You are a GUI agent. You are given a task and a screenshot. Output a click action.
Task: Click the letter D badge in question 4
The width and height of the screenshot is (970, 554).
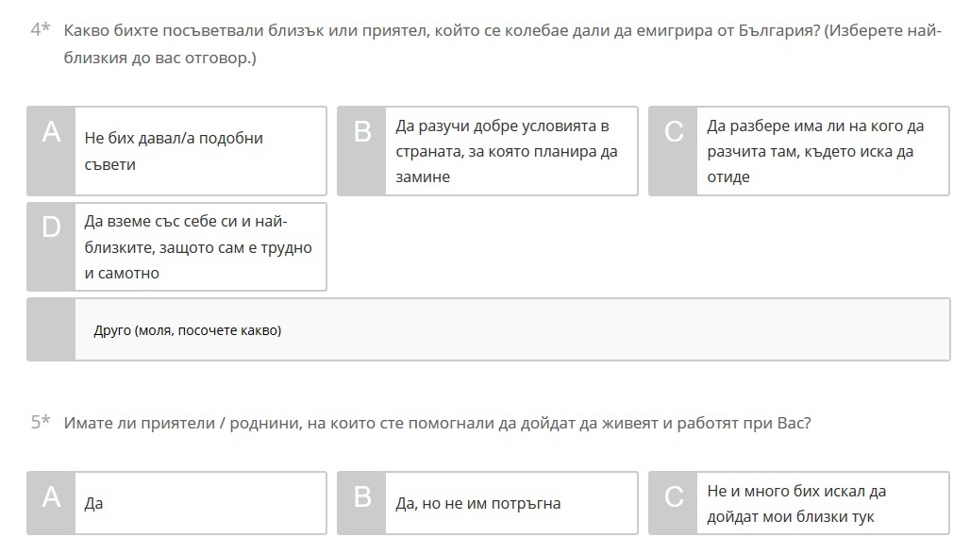(51, 246)
